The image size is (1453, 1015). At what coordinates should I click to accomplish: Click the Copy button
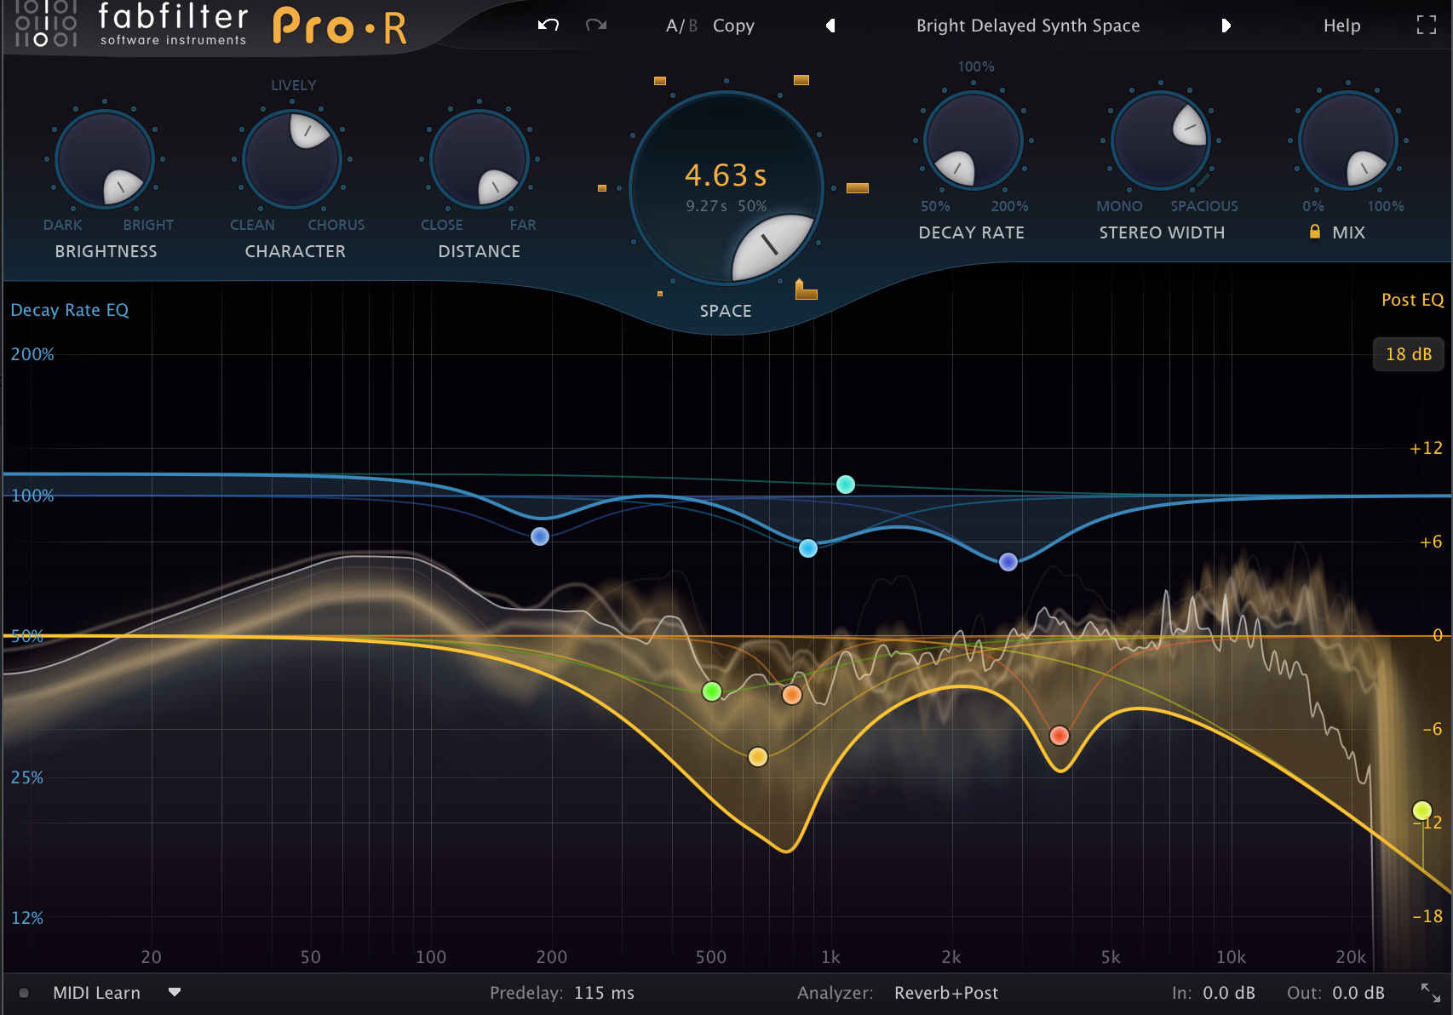tap(733, 26)
